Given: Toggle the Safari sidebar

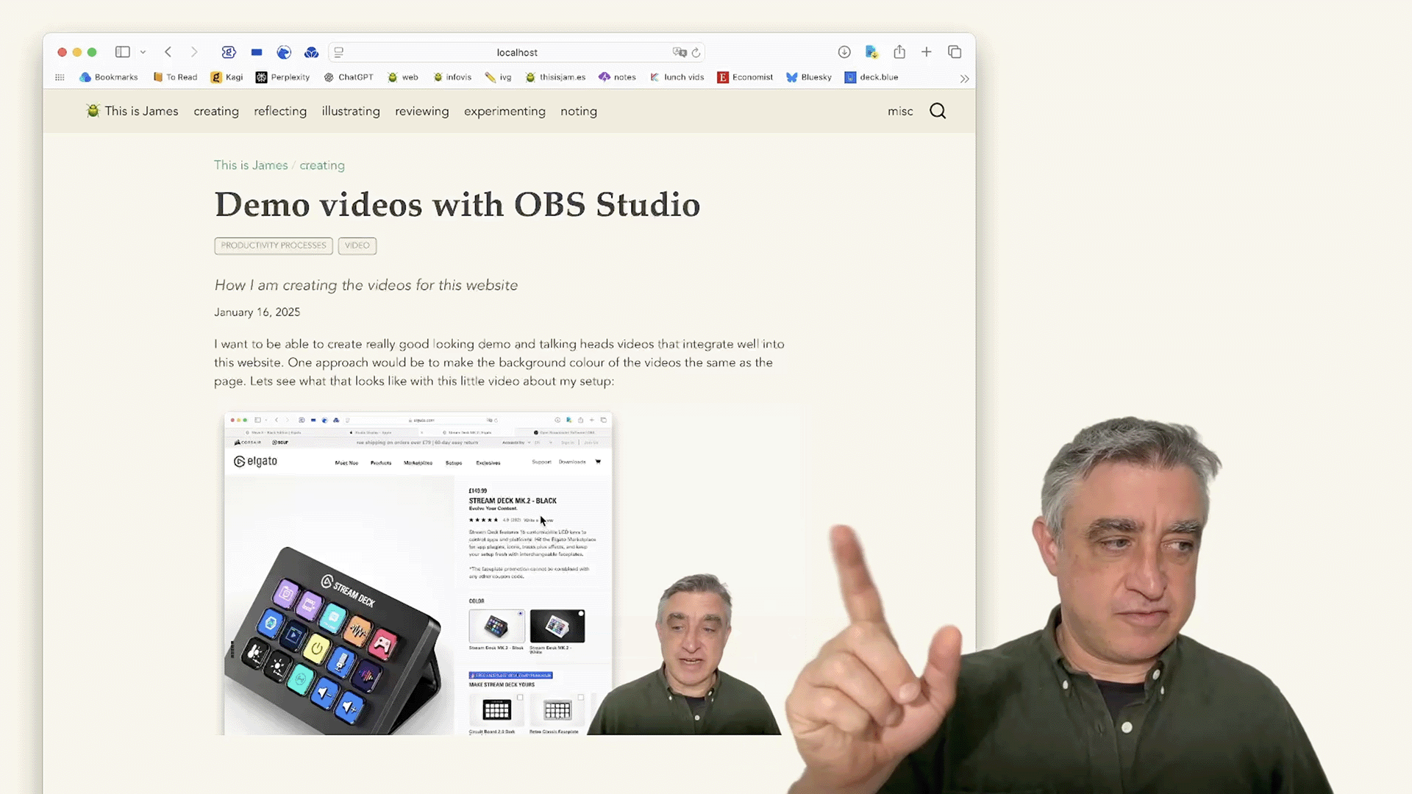Looking at the screenshot, I should (x=122, y=52).
